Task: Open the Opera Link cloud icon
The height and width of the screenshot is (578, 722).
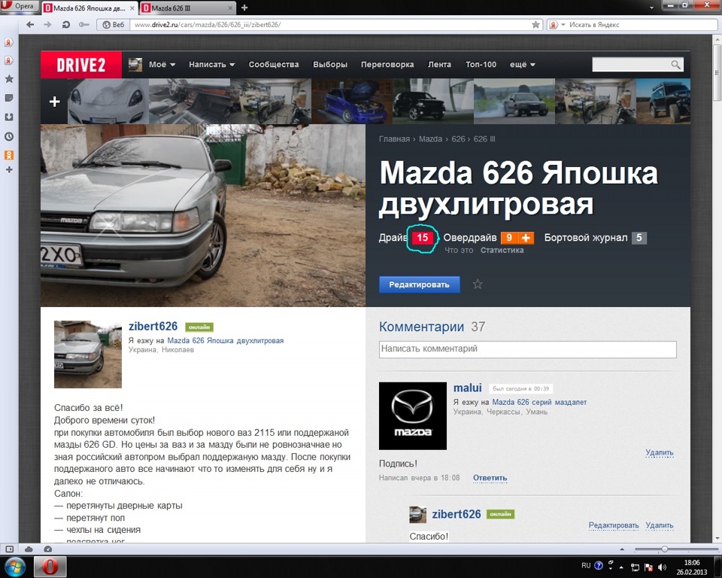Action: tap(29, 549)
